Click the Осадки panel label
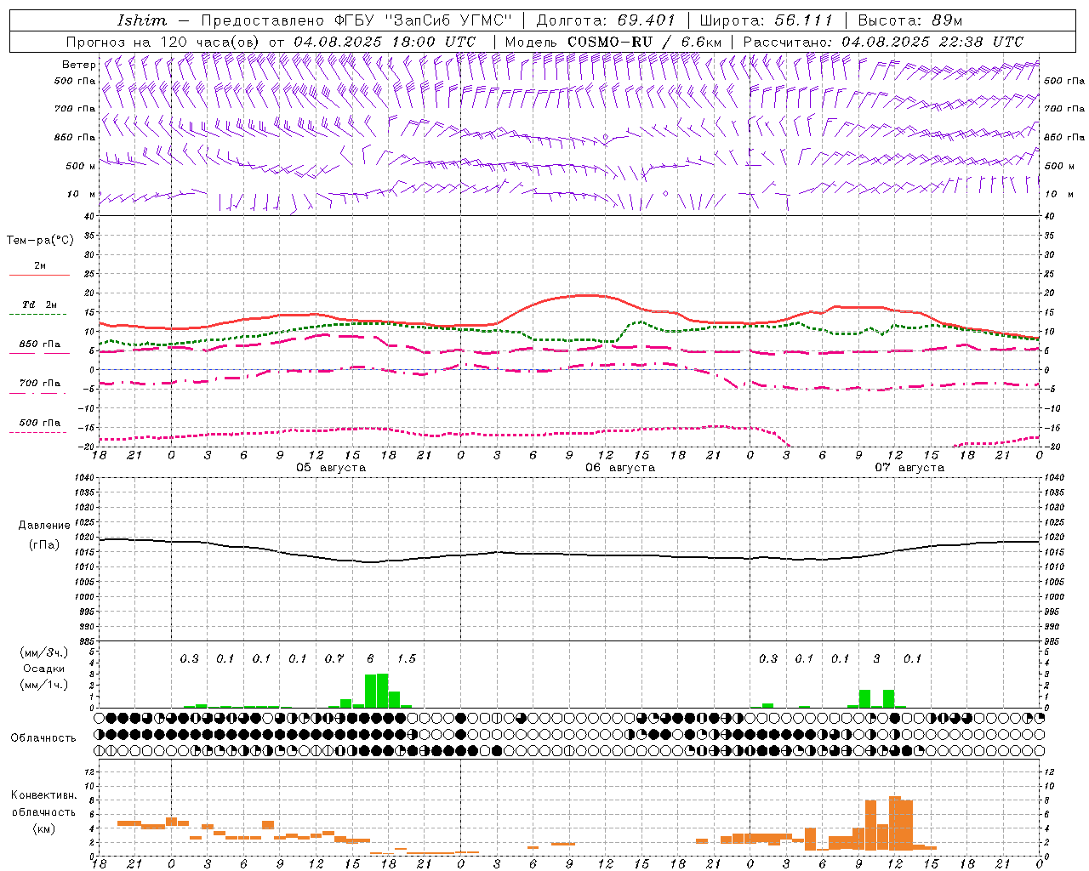1089x871 pixels. (x=43, y=669)
